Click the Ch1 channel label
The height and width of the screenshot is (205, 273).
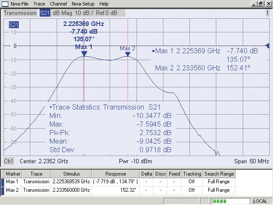[x=9, y=162]
